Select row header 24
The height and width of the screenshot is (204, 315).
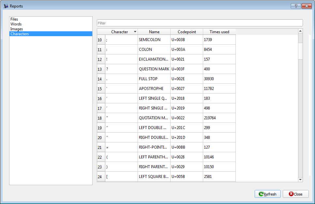tap(101, 177)
